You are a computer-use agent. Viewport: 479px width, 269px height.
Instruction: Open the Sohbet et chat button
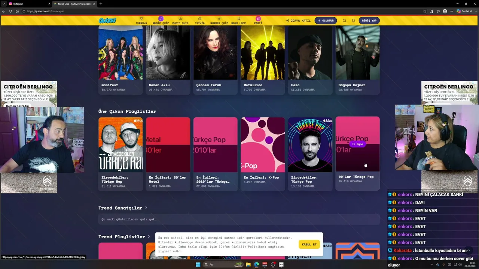click(464, 11)
